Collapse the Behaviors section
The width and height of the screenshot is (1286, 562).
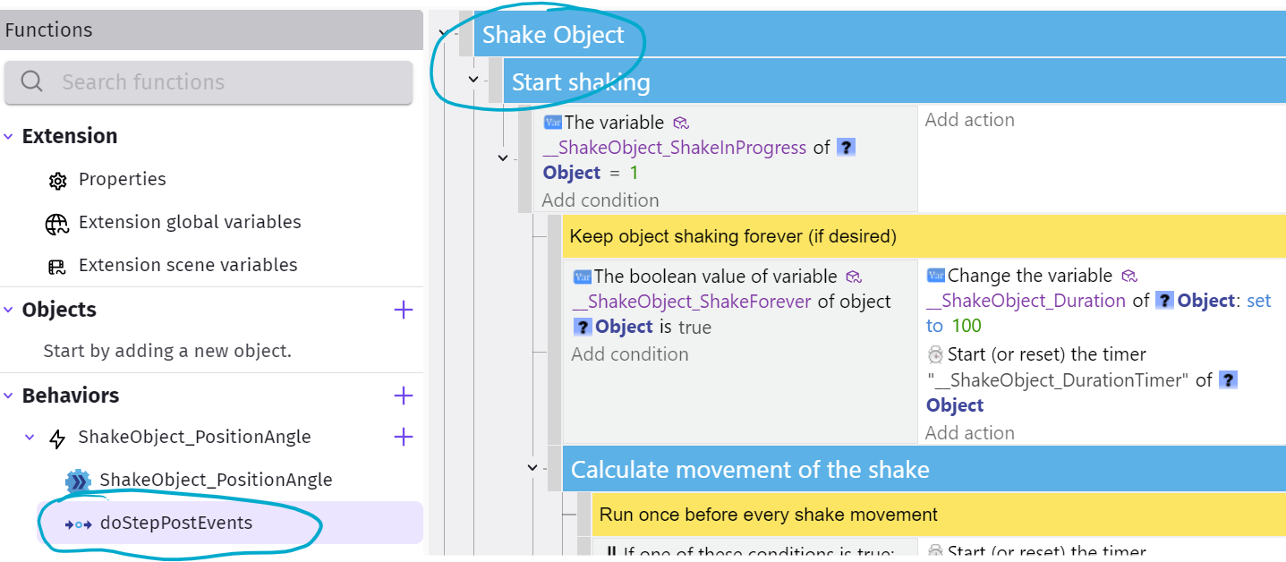(8, 396)
